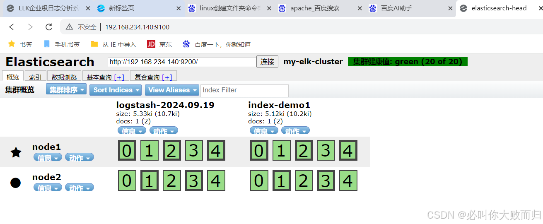This screenshot has height=224, width=543.
Task: Click index-demo1 shard 4 on node2
Action: (x=348, y=181)
